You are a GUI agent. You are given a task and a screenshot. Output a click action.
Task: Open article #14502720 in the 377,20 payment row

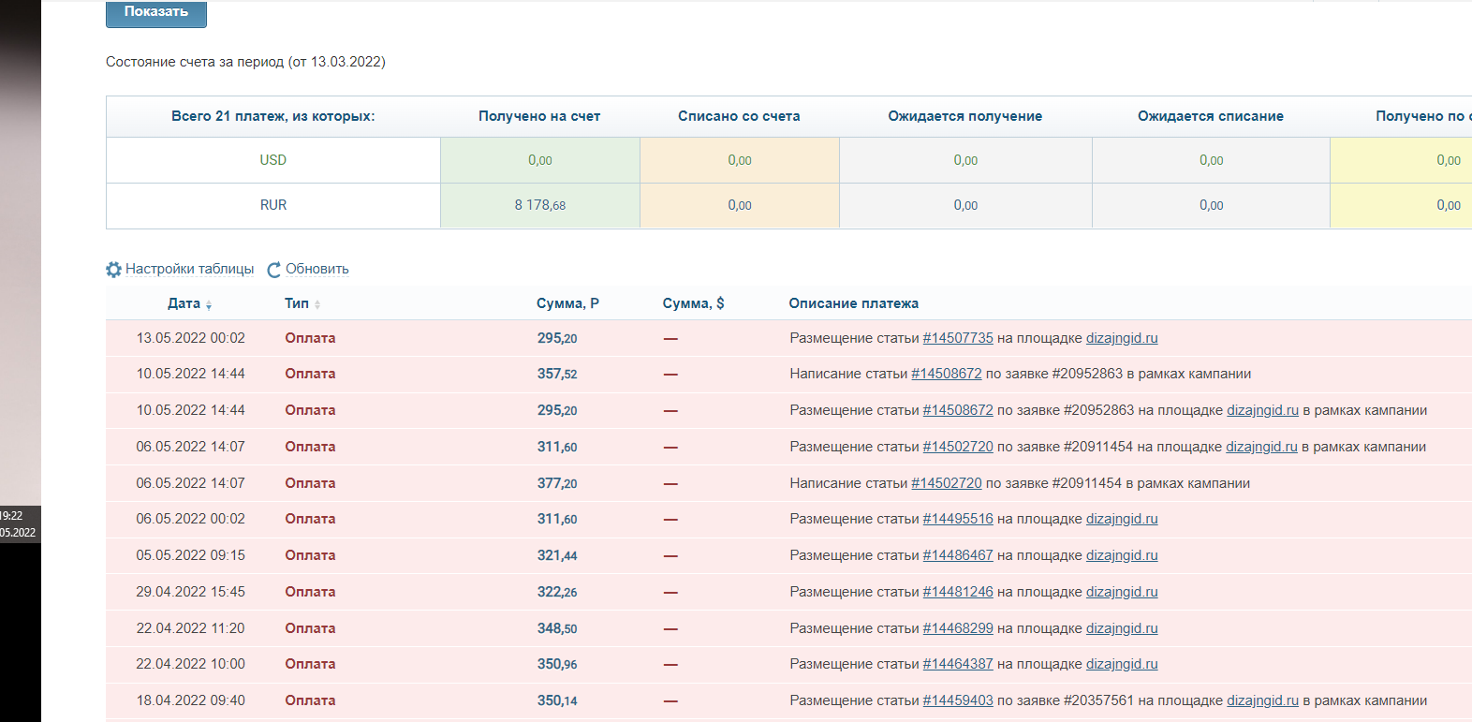pos(946,483)
